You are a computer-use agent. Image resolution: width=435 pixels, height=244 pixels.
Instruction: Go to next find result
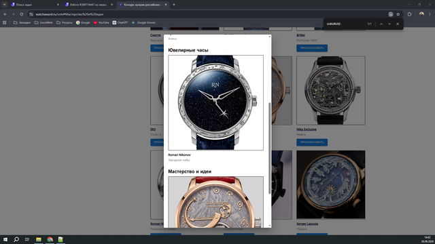389,24
